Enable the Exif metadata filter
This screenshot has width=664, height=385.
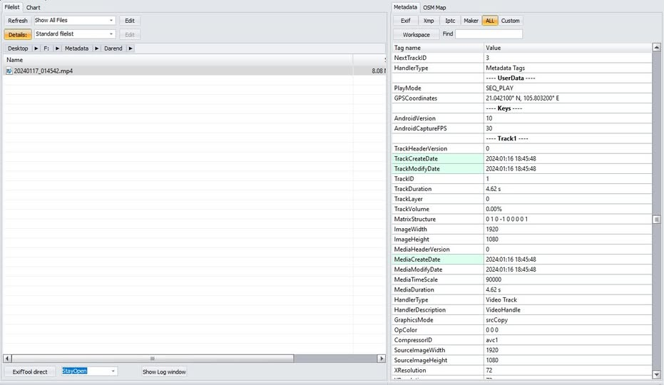point(405,21)
